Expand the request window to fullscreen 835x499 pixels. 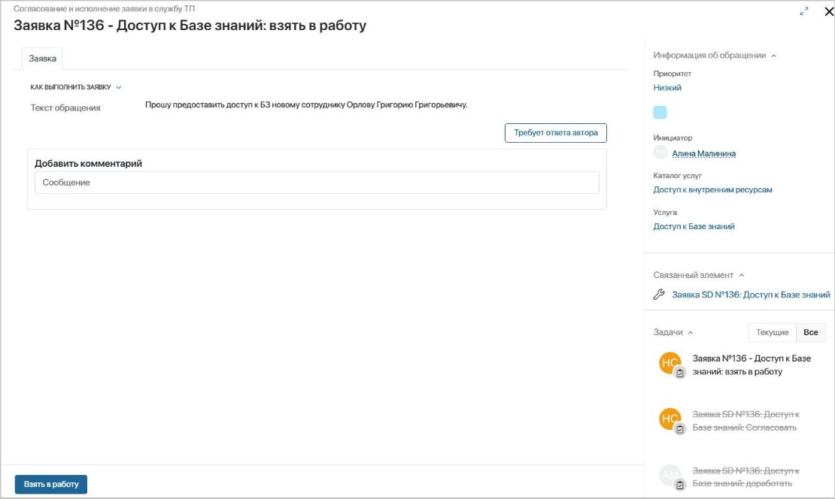805,11
